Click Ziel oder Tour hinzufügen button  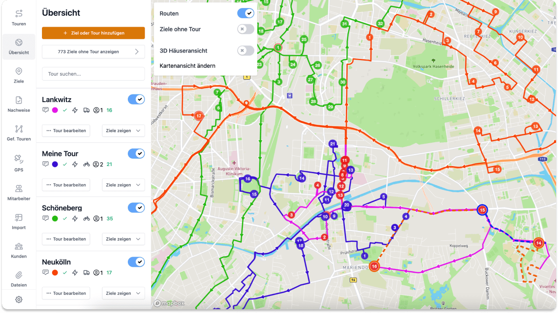point(93,33)
